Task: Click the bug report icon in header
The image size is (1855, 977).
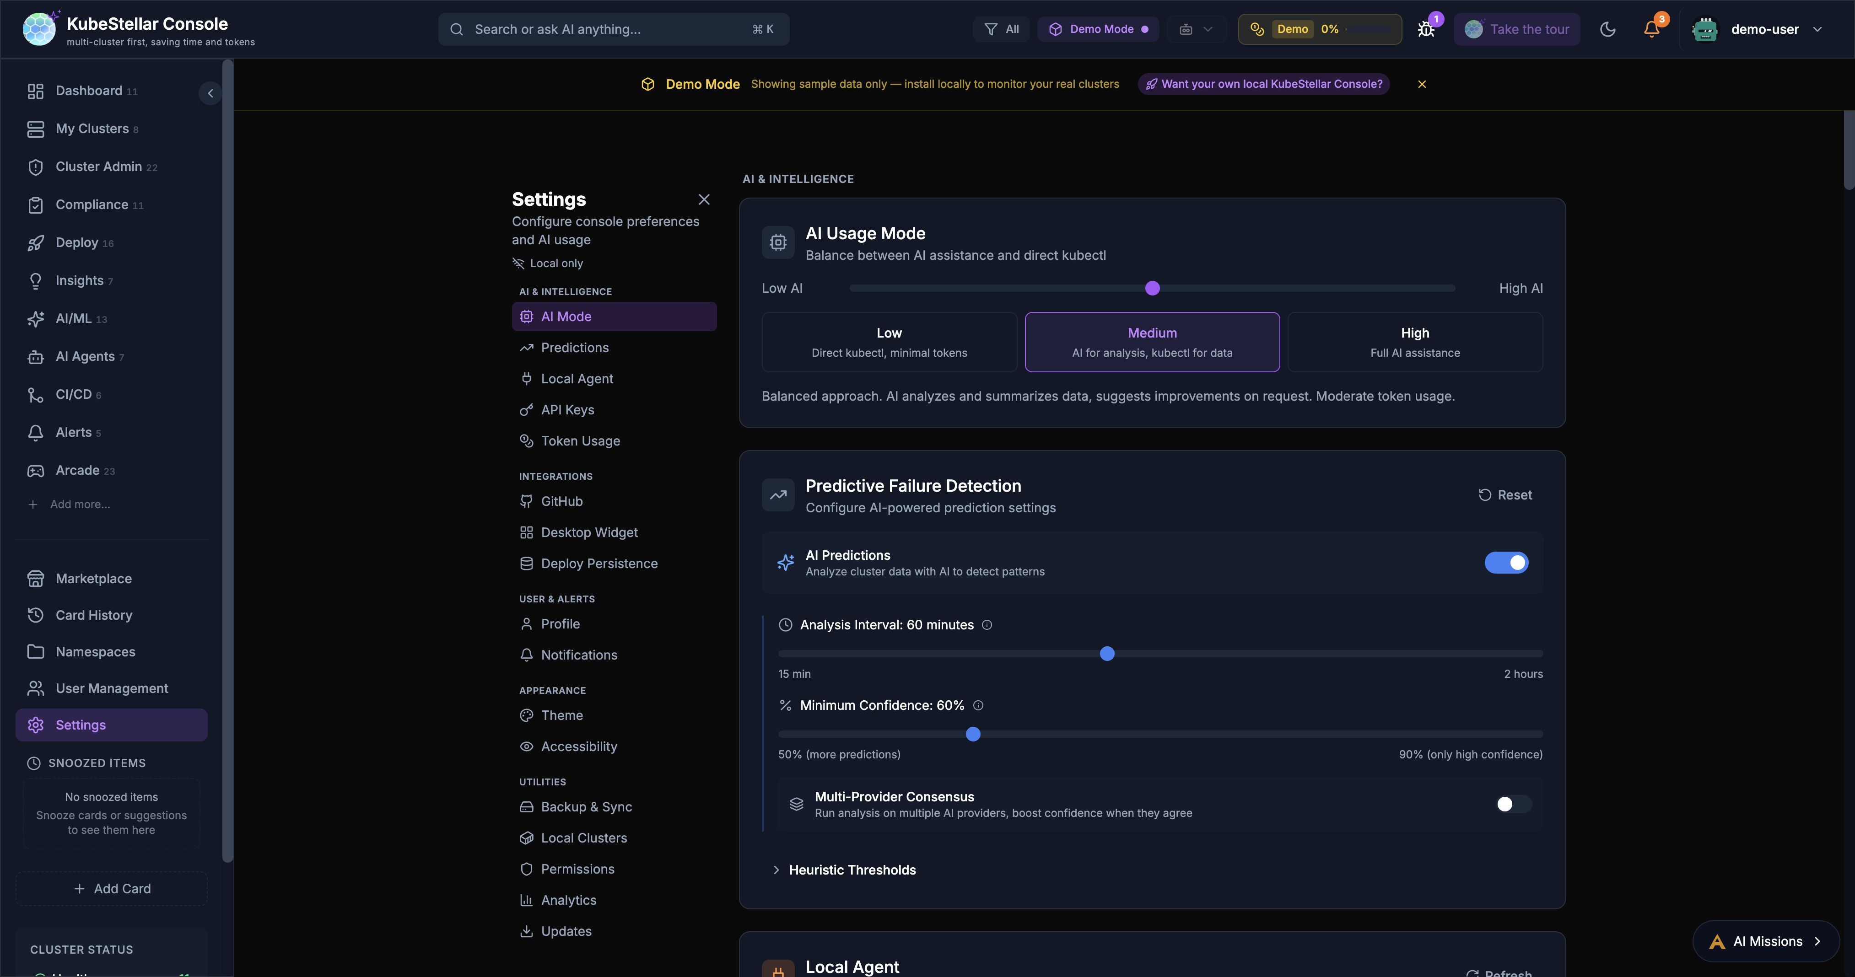Action: point(1426,30)
